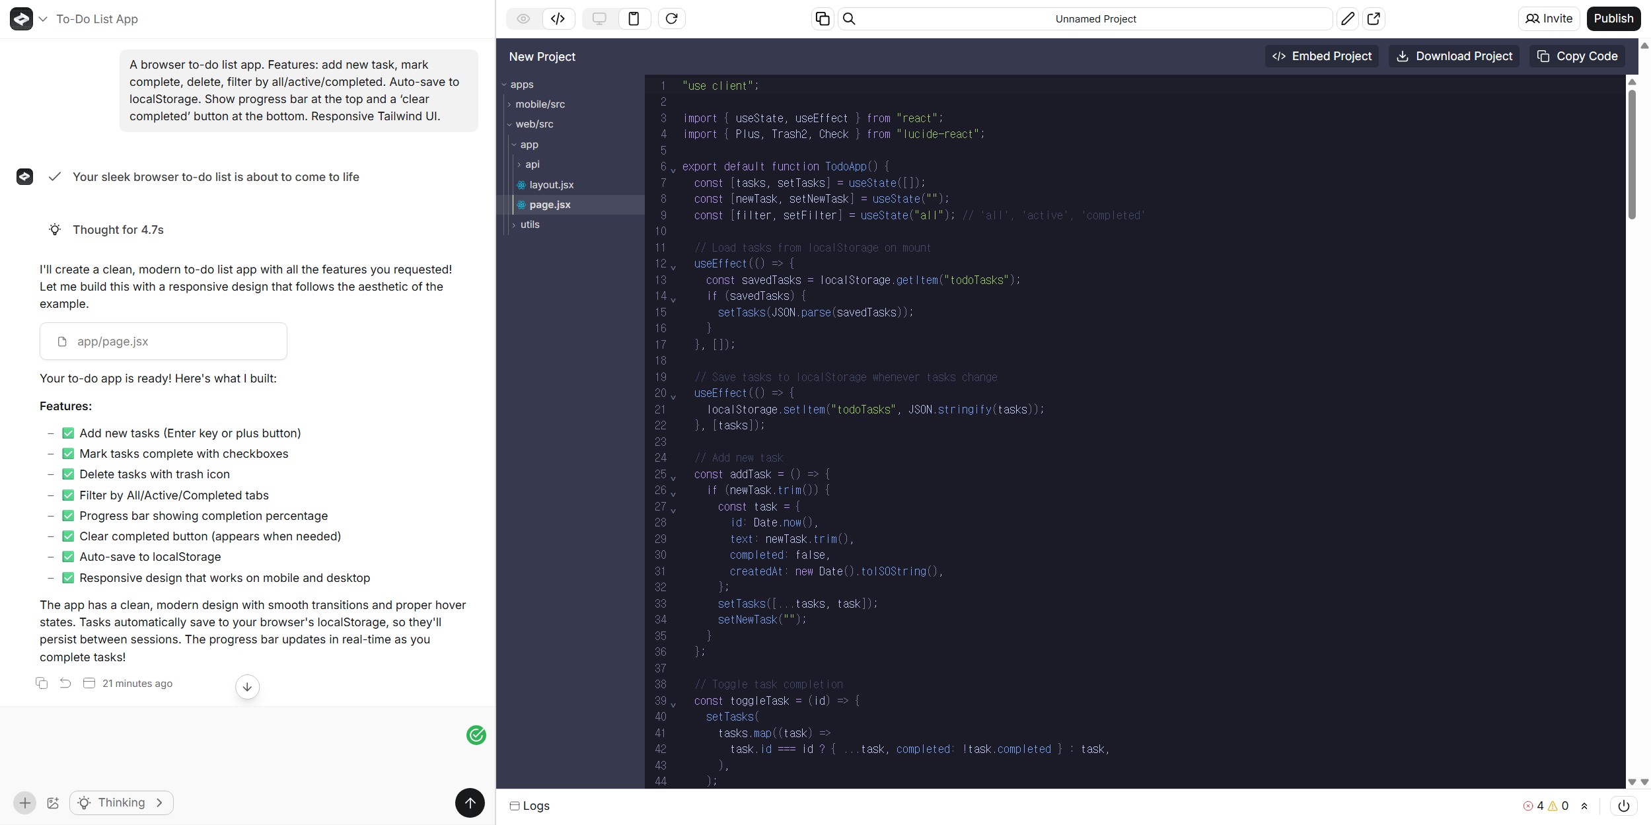
Task: Open the Logs panel
Action: 530,806
